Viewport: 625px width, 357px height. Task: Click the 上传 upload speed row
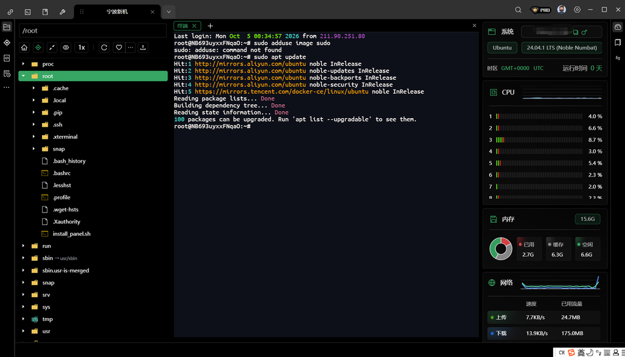tap(544, 317)
